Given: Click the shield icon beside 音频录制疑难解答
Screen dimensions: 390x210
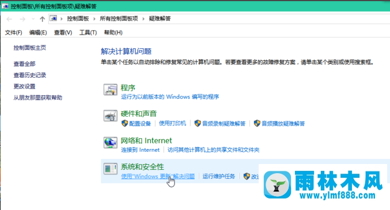Looking at the screenshot, I should pos(198,123).
